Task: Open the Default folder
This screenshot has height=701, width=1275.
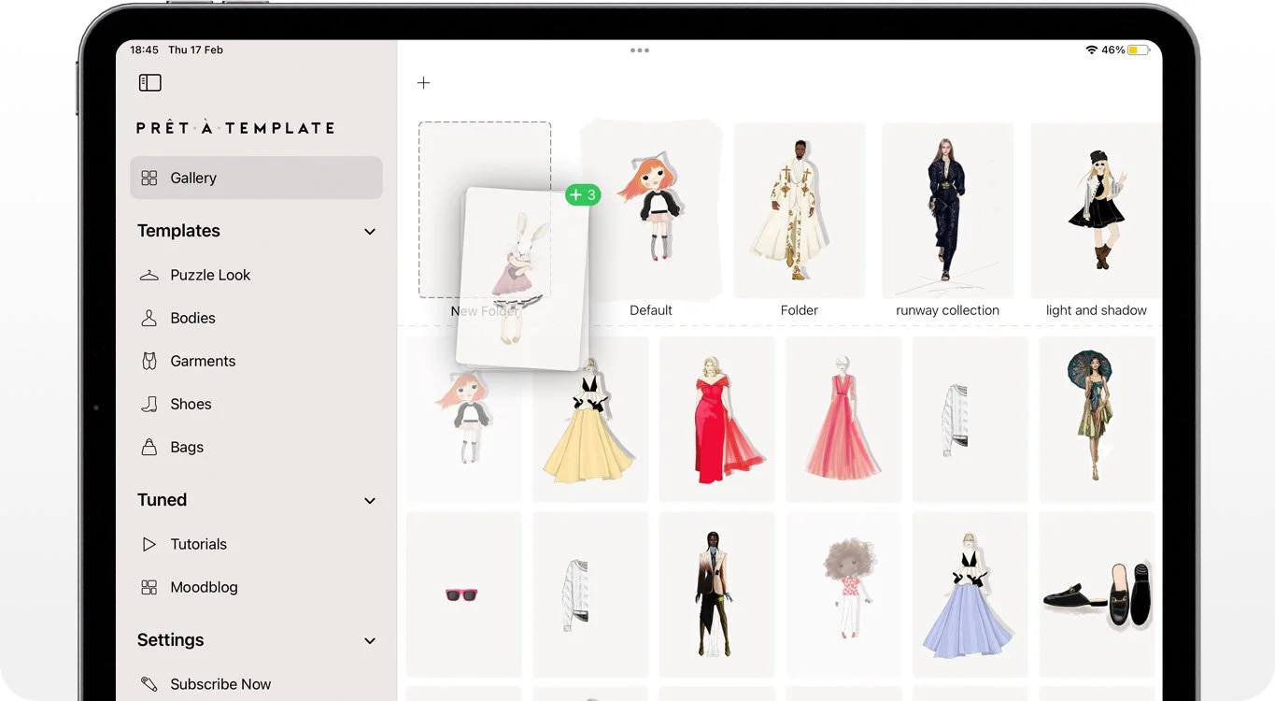Action: (651, 210)
